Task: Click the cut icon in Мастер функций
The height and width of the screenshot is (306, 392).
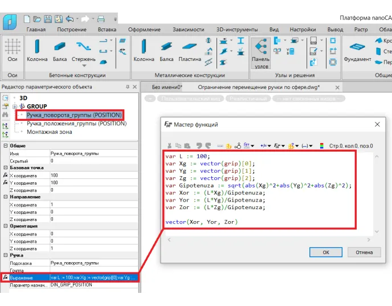Action: (169, 146)
